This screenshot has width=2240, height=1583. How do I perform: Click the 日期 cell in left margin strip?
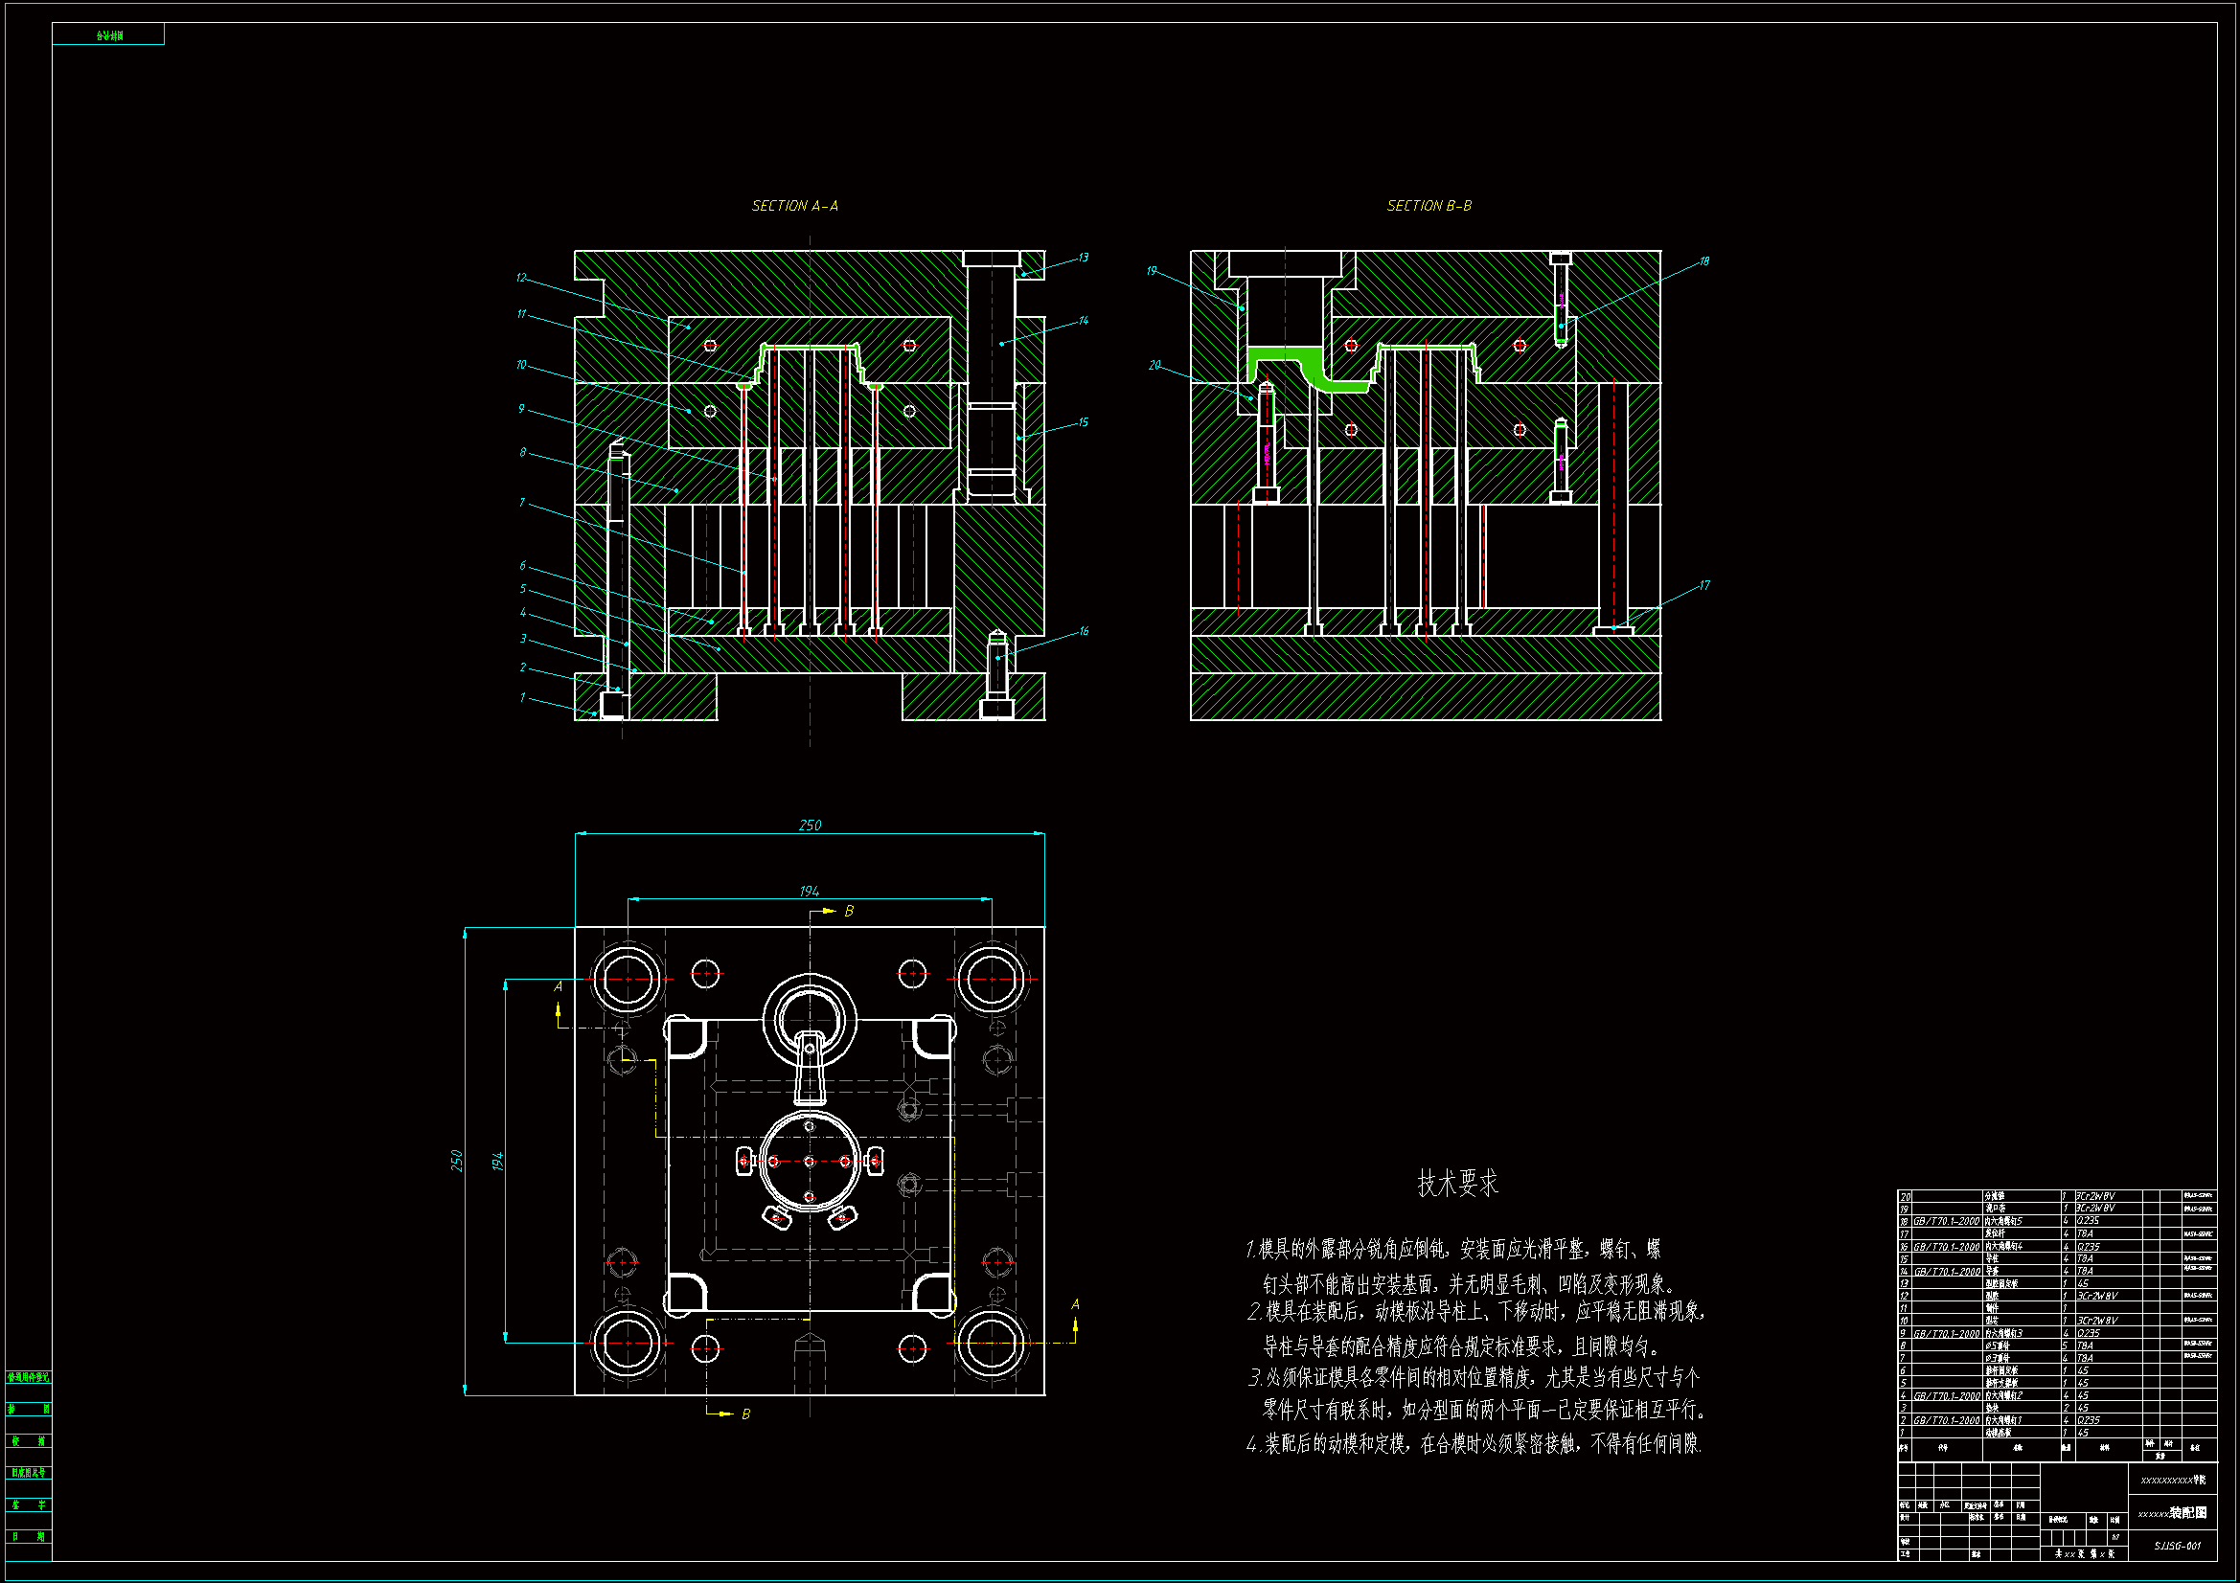click(29, 1536)
